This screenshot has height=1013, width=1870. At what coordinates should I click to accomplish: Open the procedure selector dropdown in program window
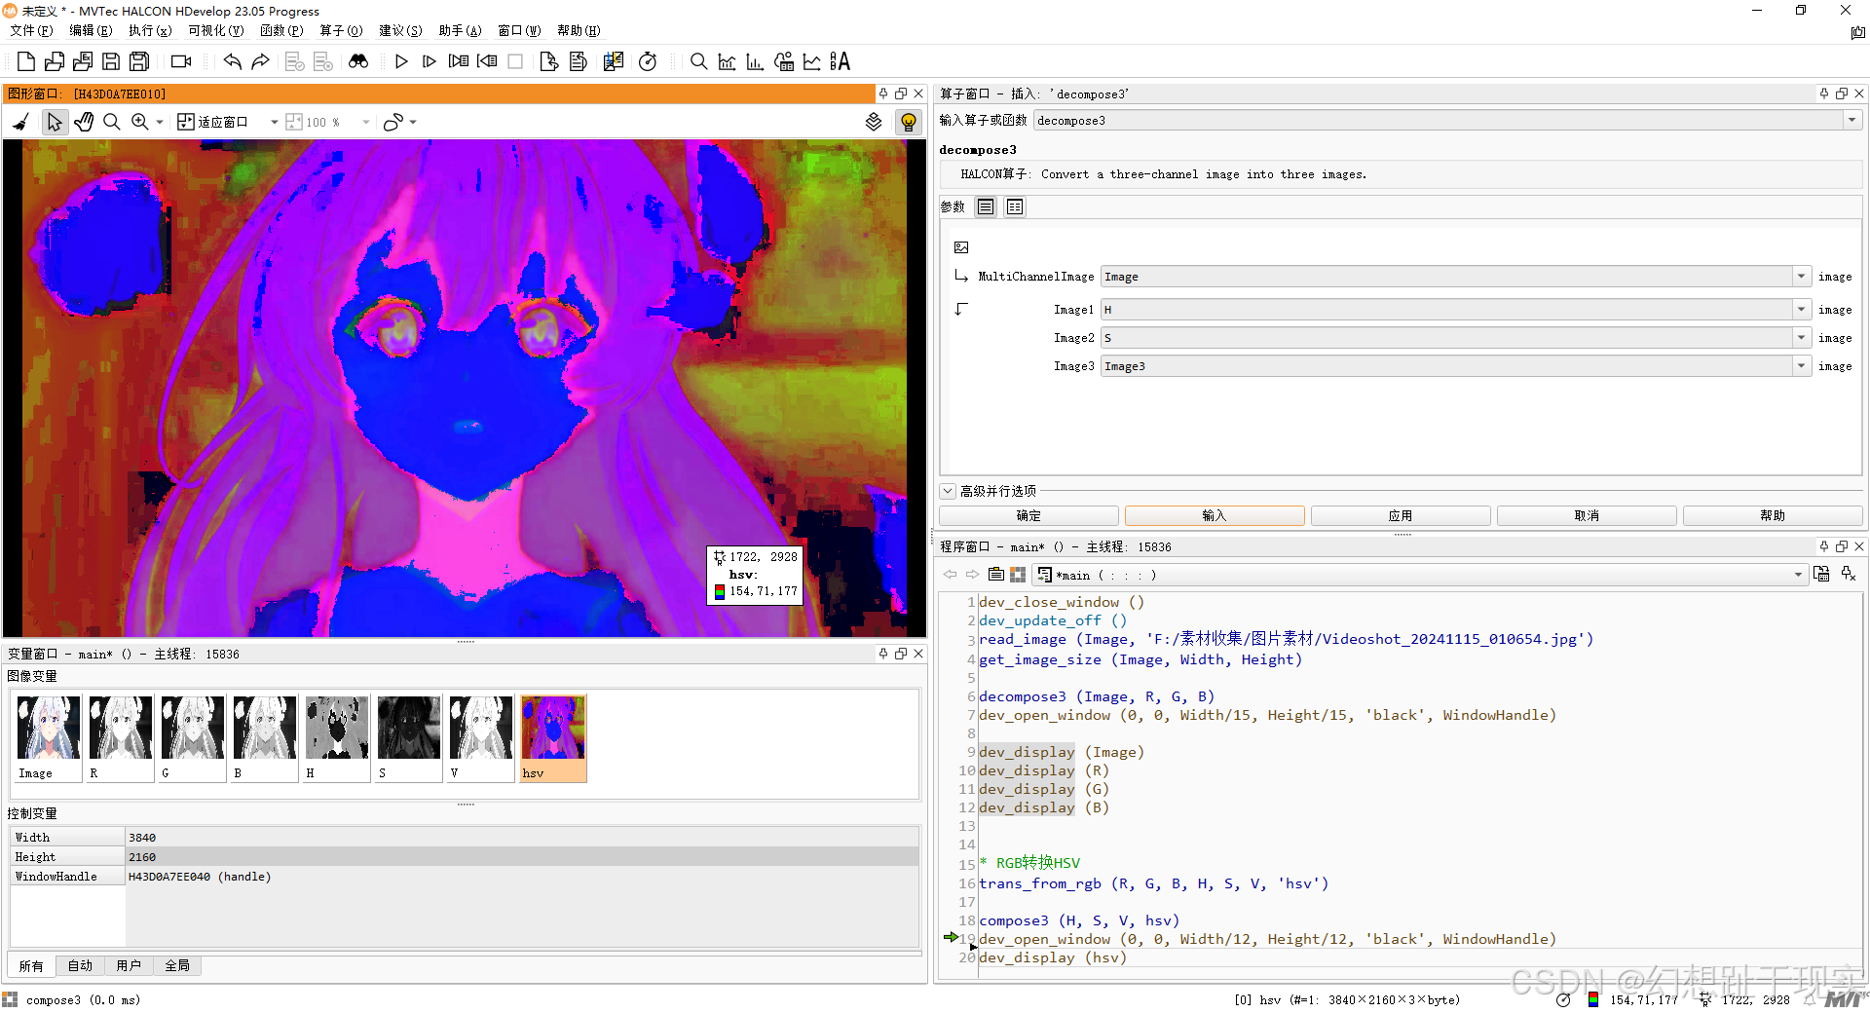[1798, 575]
